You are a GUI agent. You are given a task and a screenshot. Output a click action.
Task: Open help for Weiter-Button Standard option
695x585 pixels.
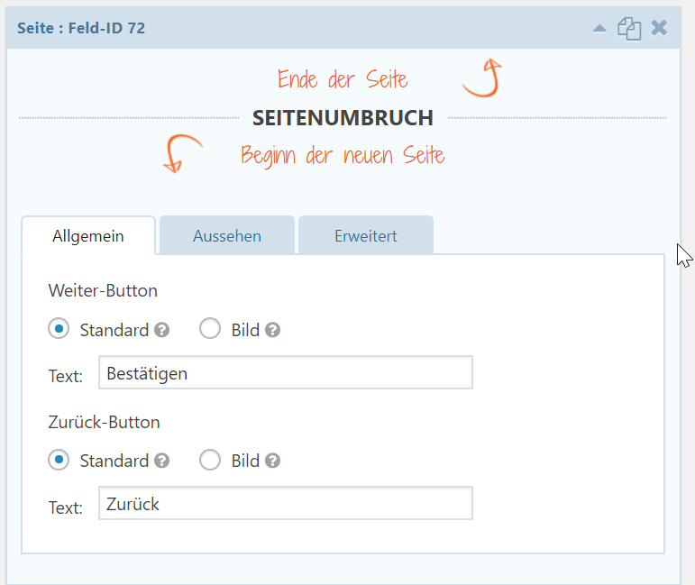[x=161, y=330]
